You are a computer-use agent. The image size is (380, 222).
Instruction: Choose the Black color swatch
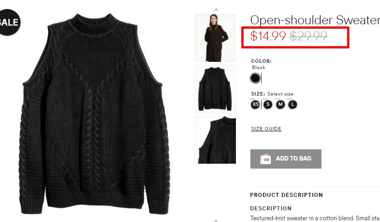[255, 78]
